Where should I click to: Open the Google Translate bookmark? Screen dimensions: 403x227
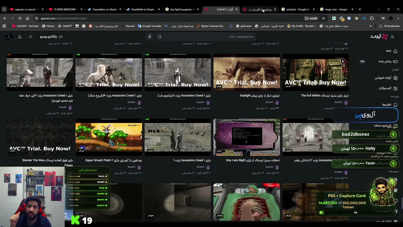coord(149,26)
